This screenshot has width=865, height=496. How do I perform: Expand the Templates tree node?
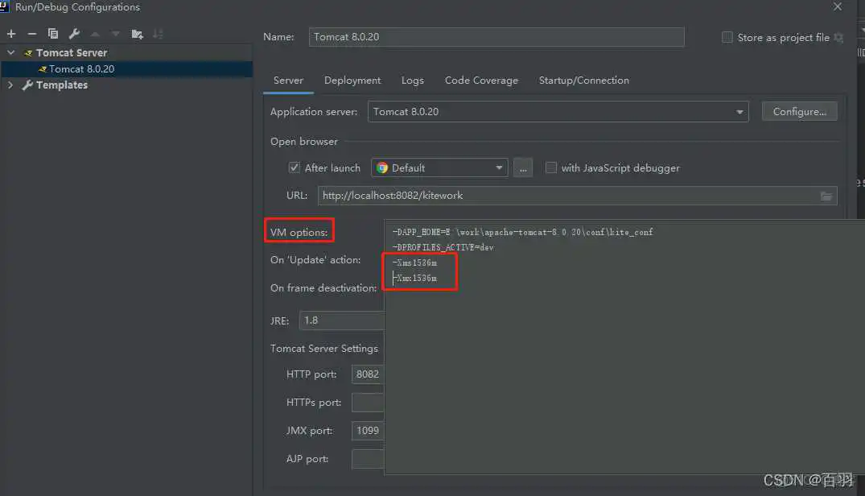(10, 85)
